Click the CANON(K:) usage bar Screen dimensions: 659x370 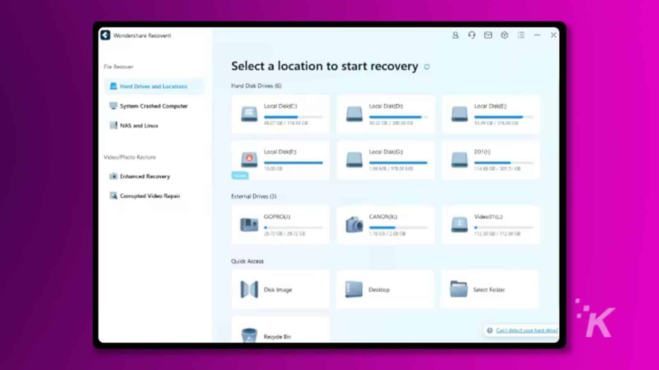(398, 227)
